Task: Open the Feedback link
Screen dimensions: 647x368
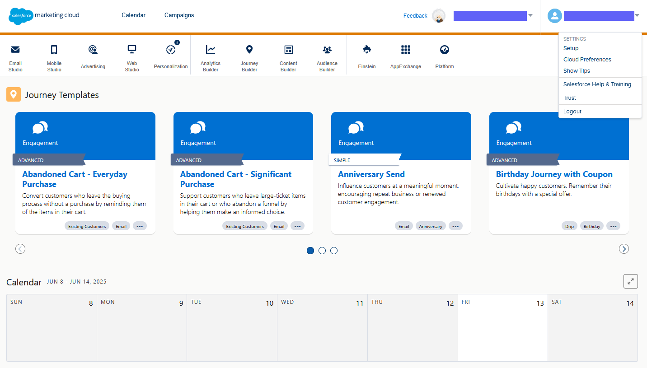Action: pyautogui.click(x=415, y=16)
